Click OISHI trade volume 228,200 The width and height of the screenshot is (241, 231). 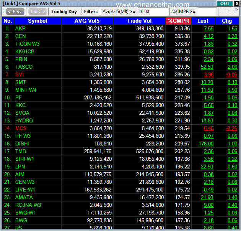155,144
